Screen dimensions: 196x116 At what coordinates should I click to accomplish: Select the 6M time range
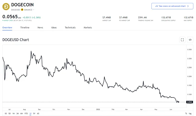pyautogui.click(x=22, y=113)
